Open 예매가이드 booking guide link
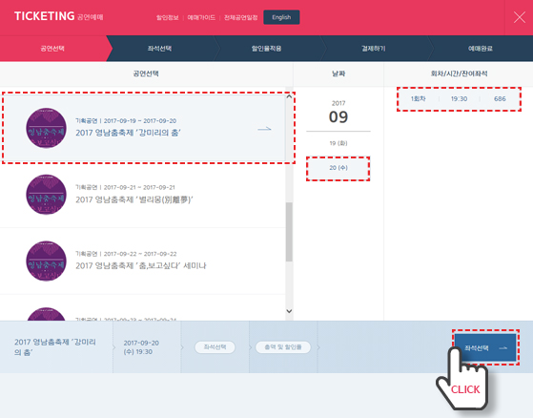This screenshot has width=533, height=418. tap(201, 17)
